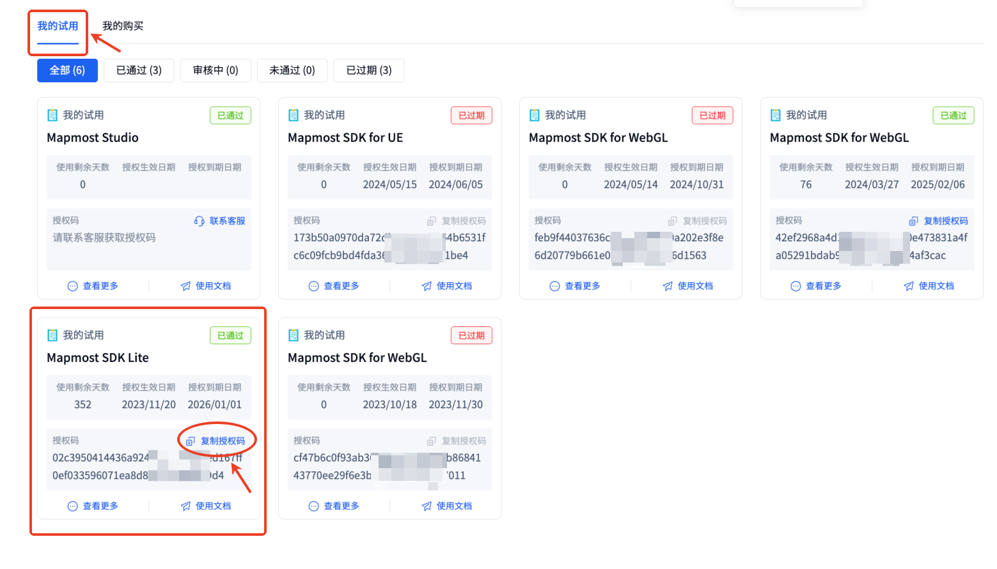Click 查看更多 icon on Mapmost SDK for UE card
This screenshot has width=997, height=569.
tap(313, 286)
